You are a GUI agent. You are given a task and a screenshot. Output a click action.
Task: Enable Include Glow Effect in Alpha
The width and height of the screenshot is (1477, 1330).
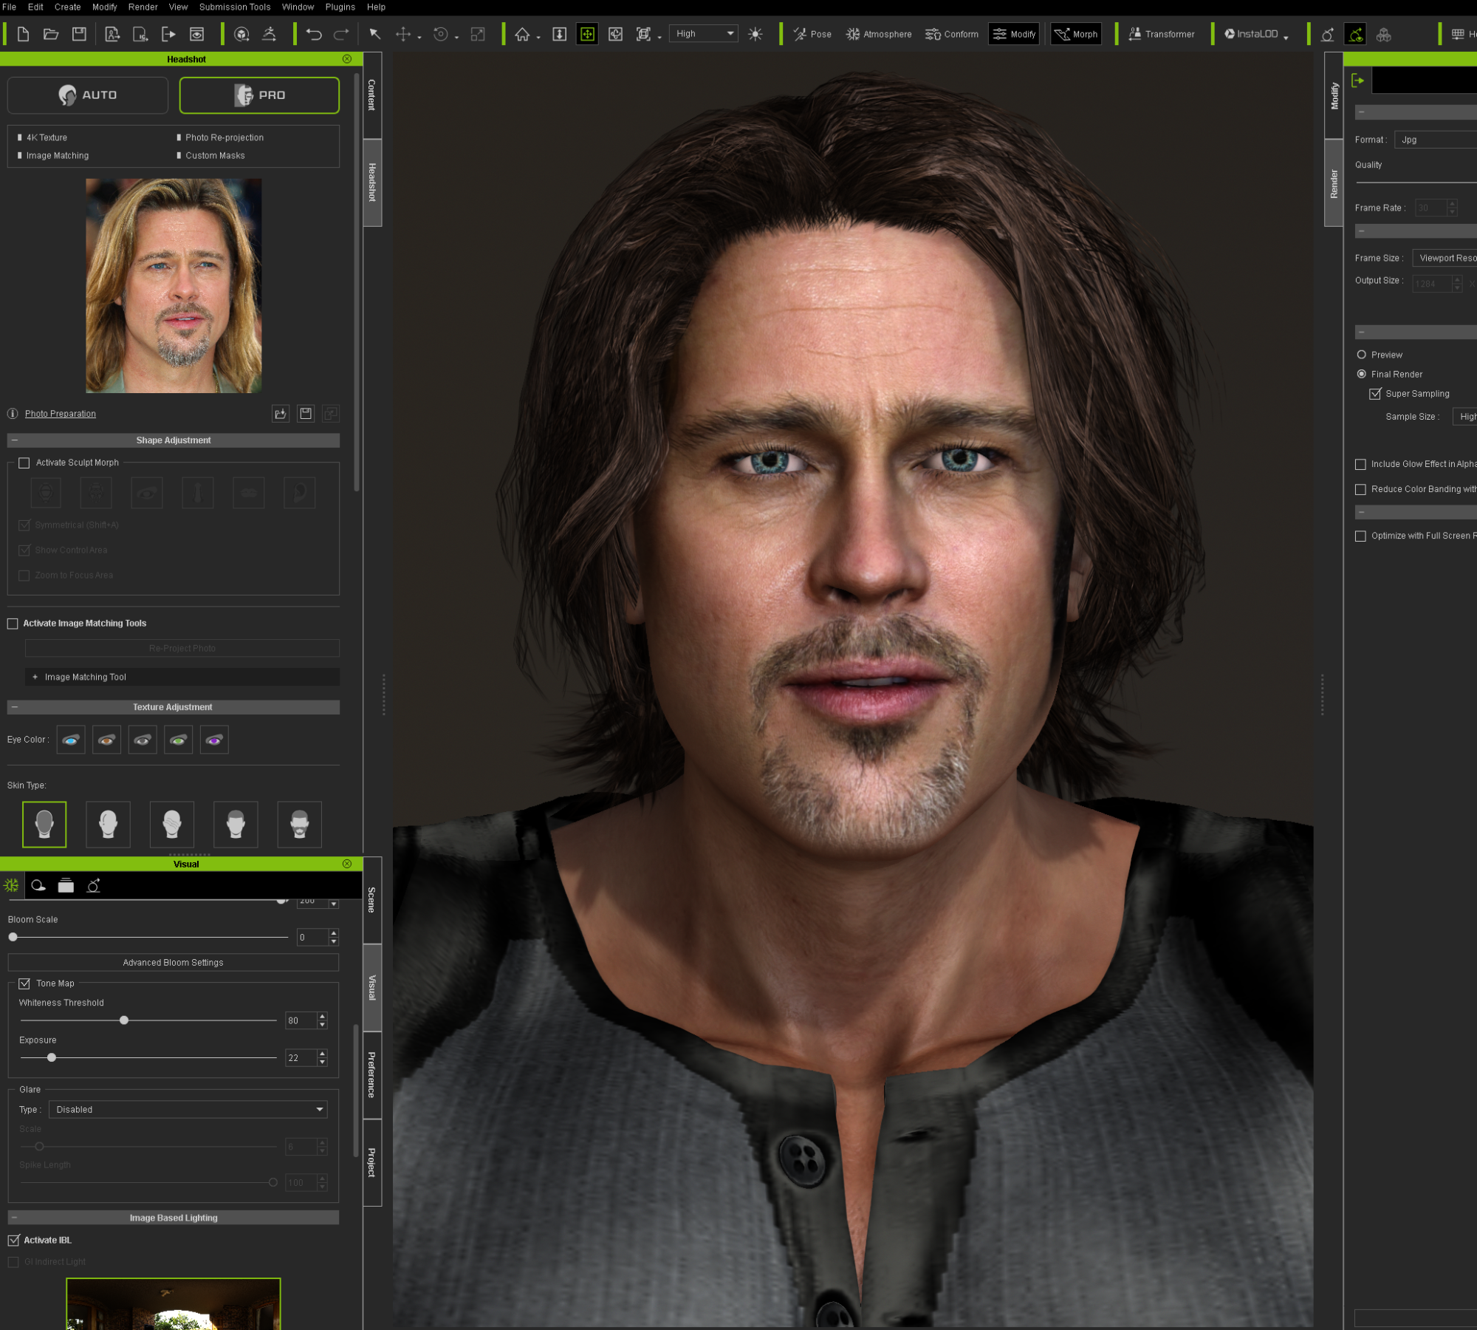[1360, 464]
